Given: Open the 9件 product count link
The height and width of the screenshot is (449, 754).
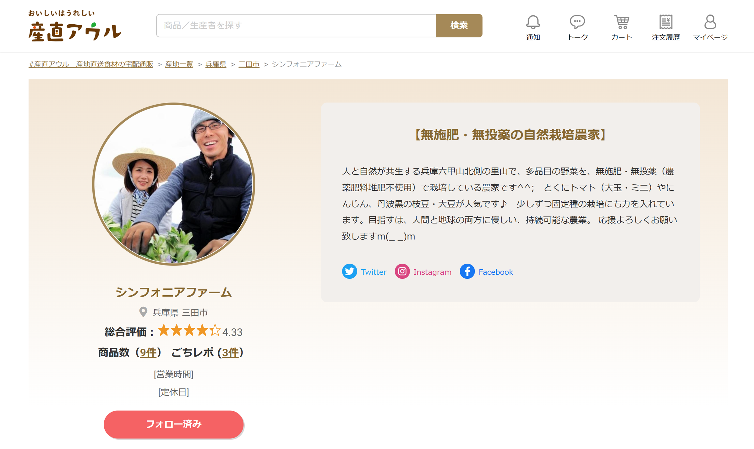Looking at the screenshot, I should 148,353.
